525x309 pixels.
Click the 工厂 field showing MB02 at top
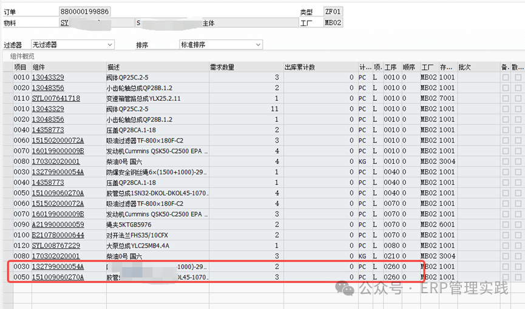[333, 23]
